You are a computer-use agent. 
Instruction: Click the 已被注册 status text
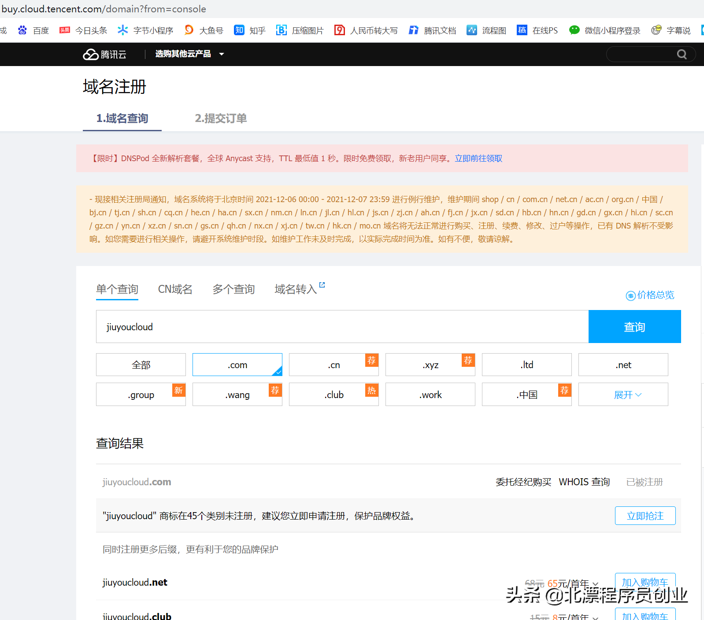(x=645, y=482)
